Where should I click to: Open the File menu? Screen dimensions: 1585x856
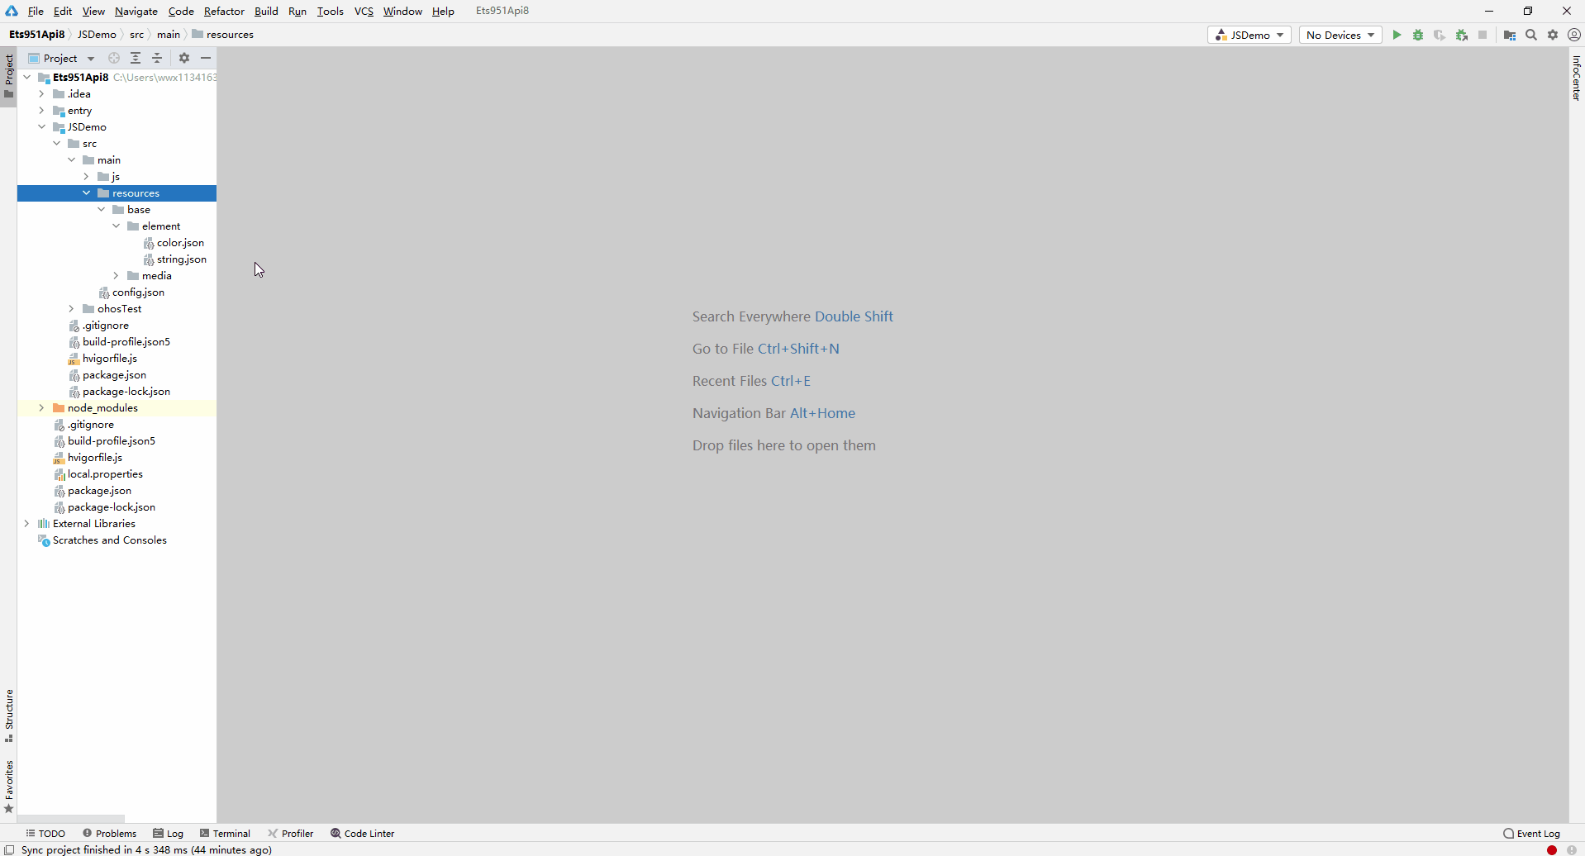36,11
